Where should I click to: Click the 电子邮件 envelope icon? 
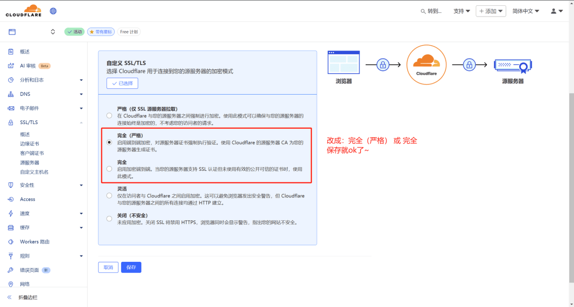click(11, 108)
